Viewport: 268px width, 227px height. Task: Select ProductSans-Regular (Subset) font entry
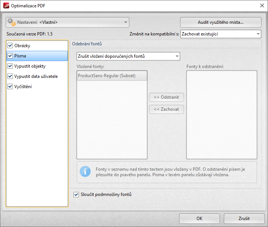(112, 76)
